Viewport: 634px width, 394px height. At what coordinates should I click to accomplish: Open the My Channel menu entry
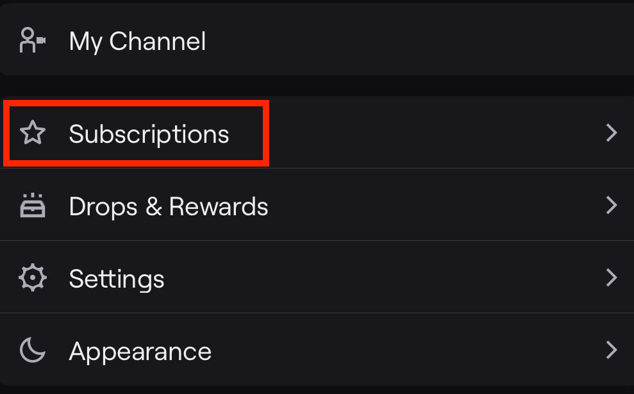[137, 40]
